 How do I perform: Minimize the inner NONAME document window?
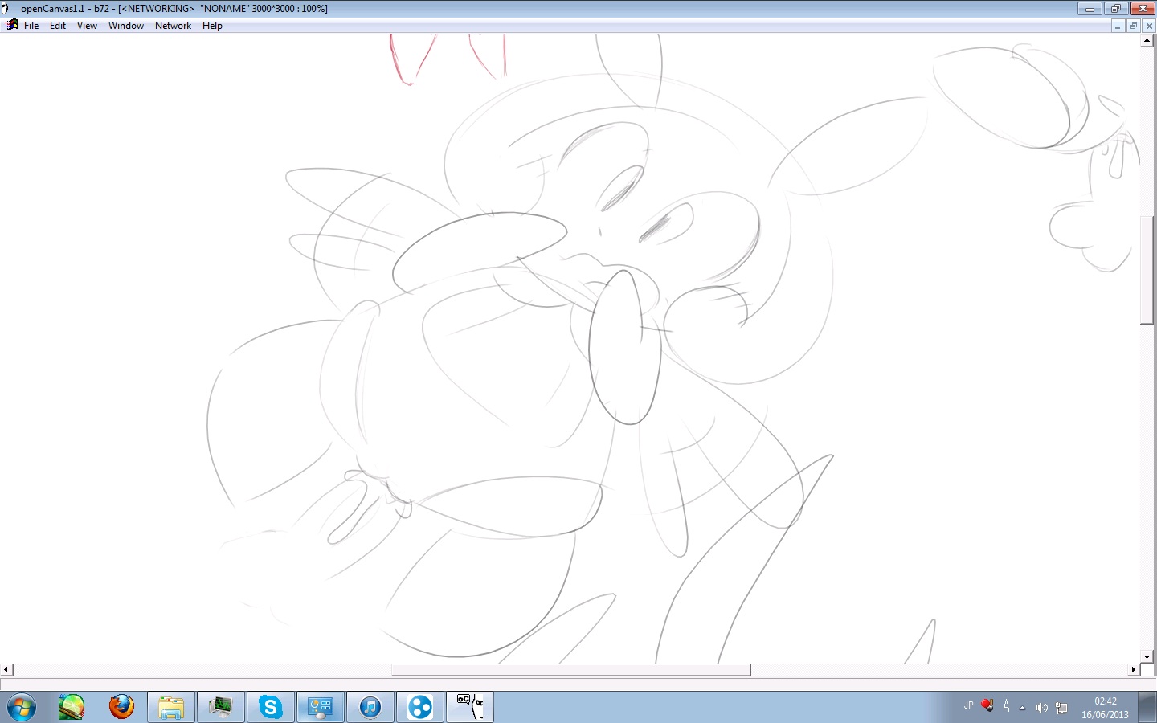(1118, 26)
